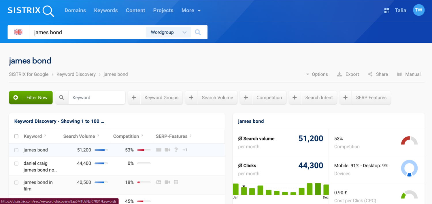The height and width of the screenshot is (204, 432).
Task: Toggle the select-all checkbox in the table header
Action: tap(16, 136)
